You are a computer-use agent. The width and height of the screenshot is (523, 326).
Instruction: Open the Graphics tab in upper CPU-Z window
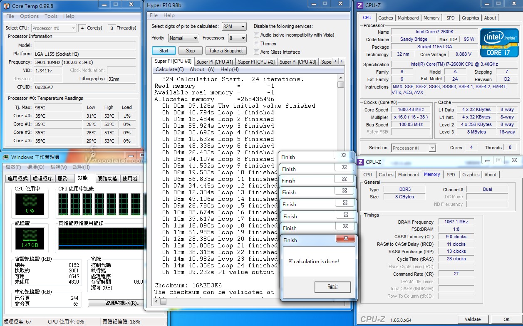(x=471, y=18)
